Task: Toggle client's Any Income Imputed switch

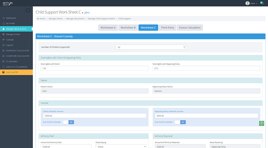Action: tap(68, 122)
